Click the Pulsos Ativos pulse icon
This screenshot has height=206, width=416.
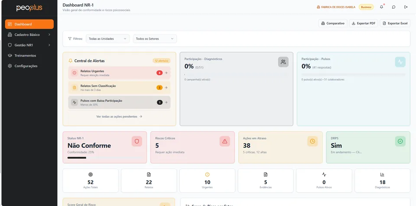[x=324, y=174]
